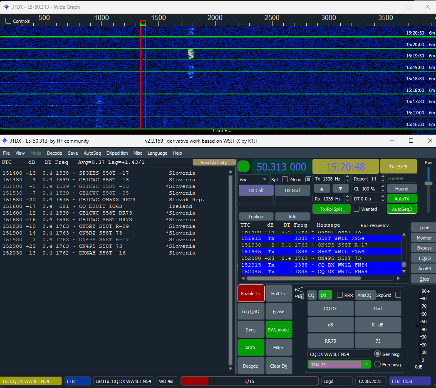Click the CL 100 % spinner
This screenshot has width=436, height=388.
coord(369,189)
